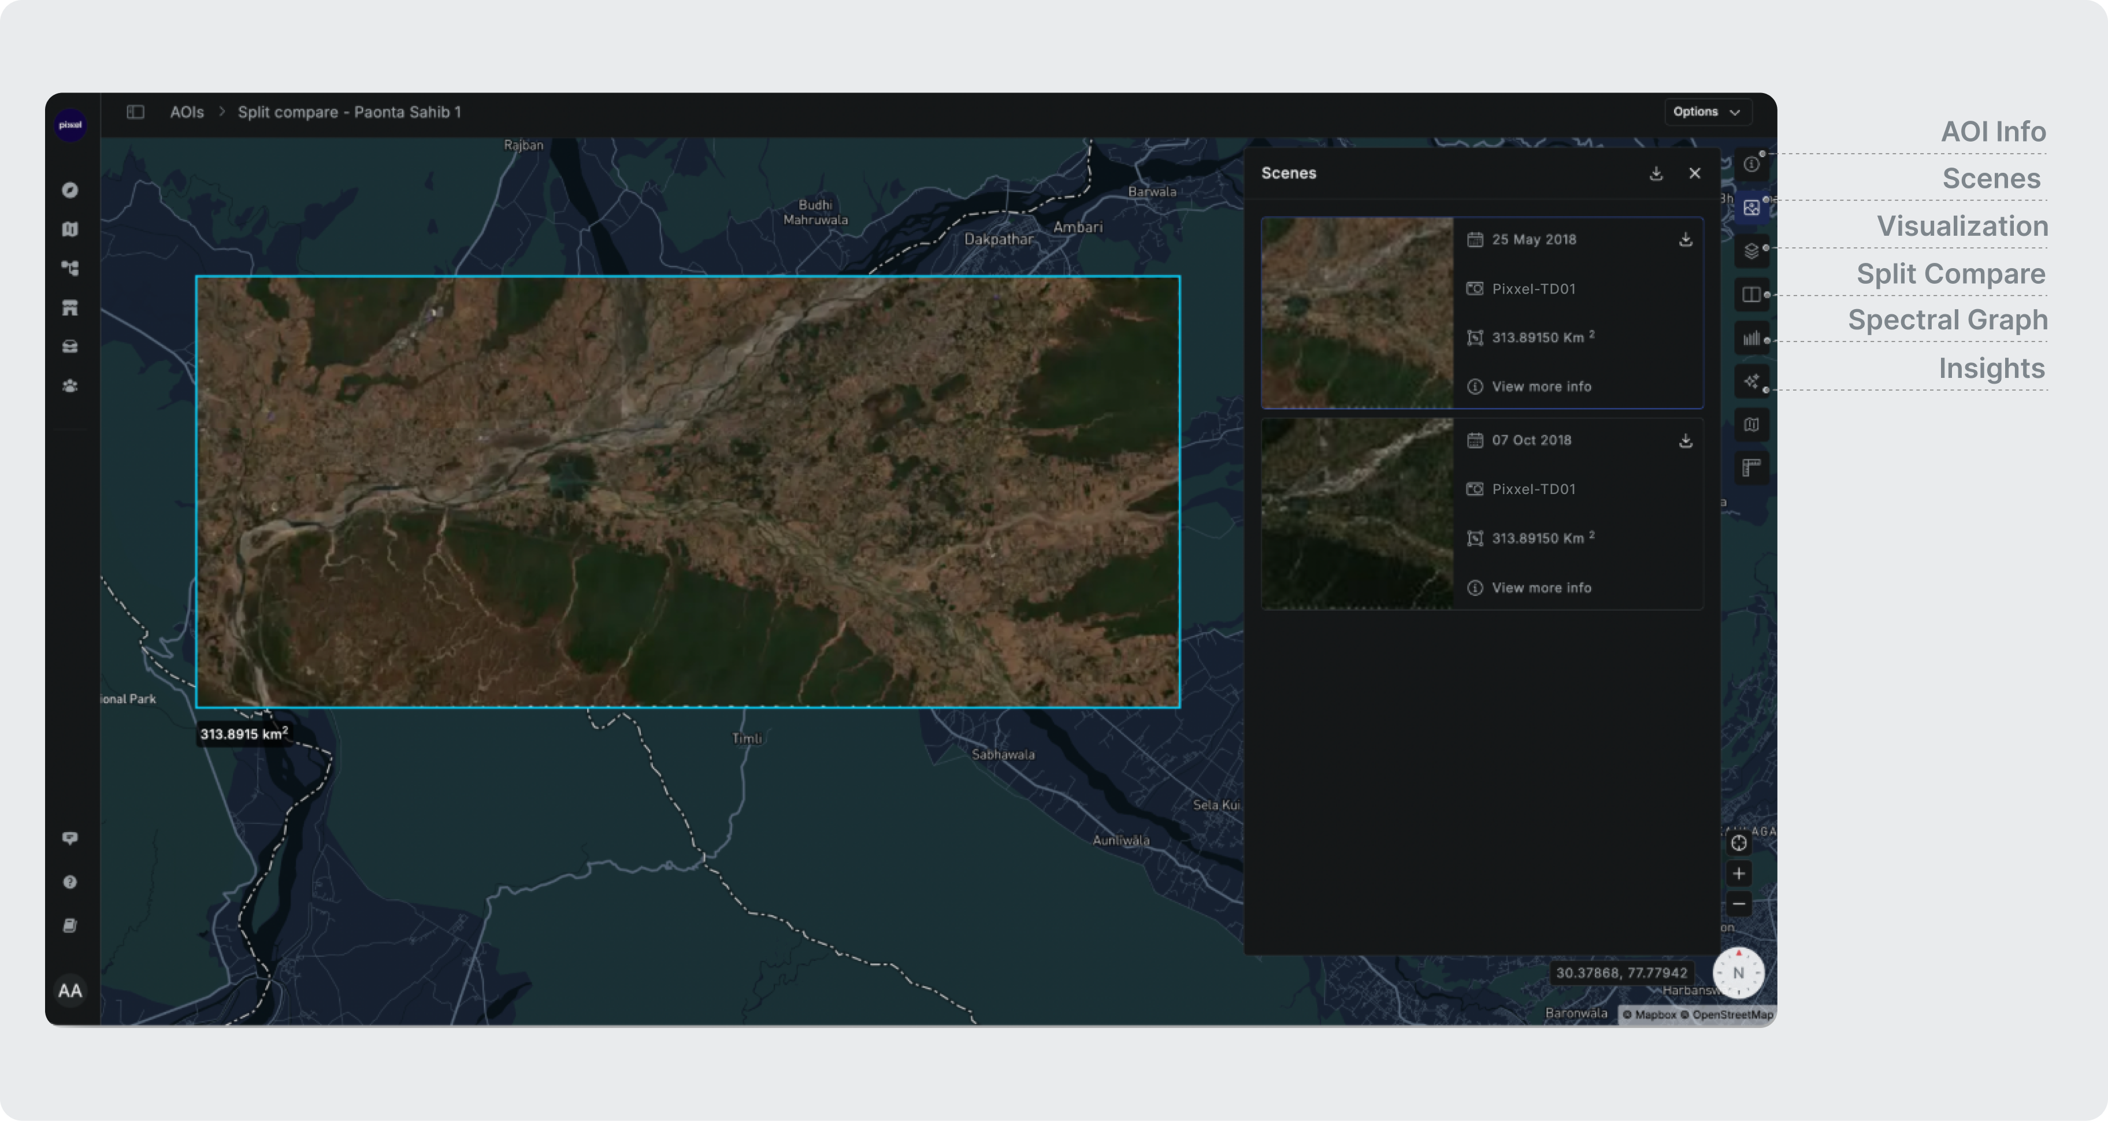
Task: Select the 25 May 2018 scene thumbnail
Action: click(1357, 313)
